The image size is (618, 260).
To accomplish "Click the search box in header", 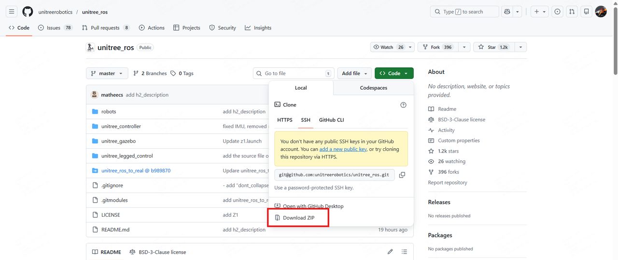I will 464,12.
